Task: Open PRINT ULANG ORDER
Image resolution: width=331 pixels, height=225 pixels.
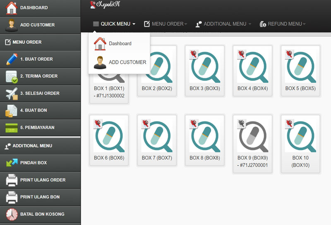Action: pos(40,180)
